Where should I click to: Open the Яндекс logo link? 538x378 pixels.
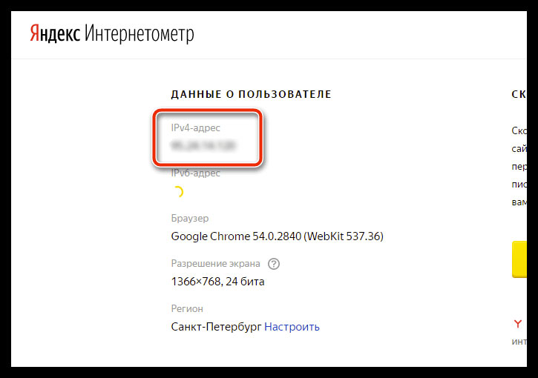pos(55,34)
